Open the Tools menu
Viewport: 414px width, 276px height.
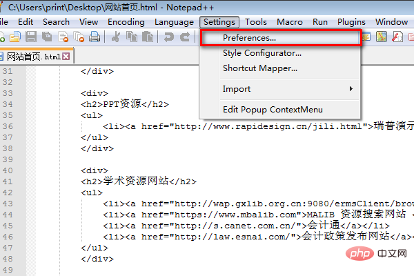[255, 22]
